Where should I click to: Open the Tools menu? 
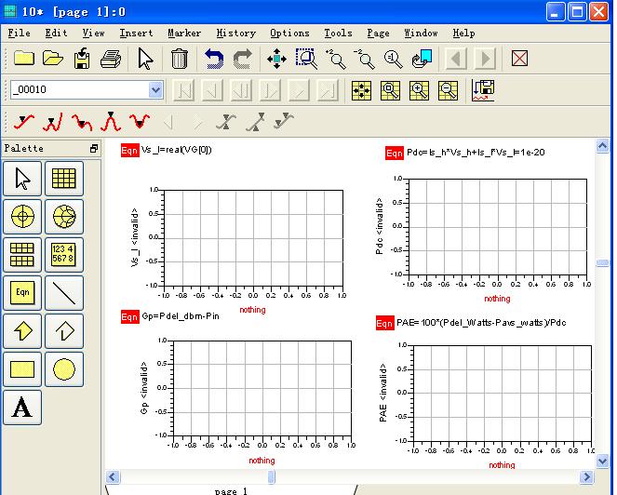pos(339,33)
